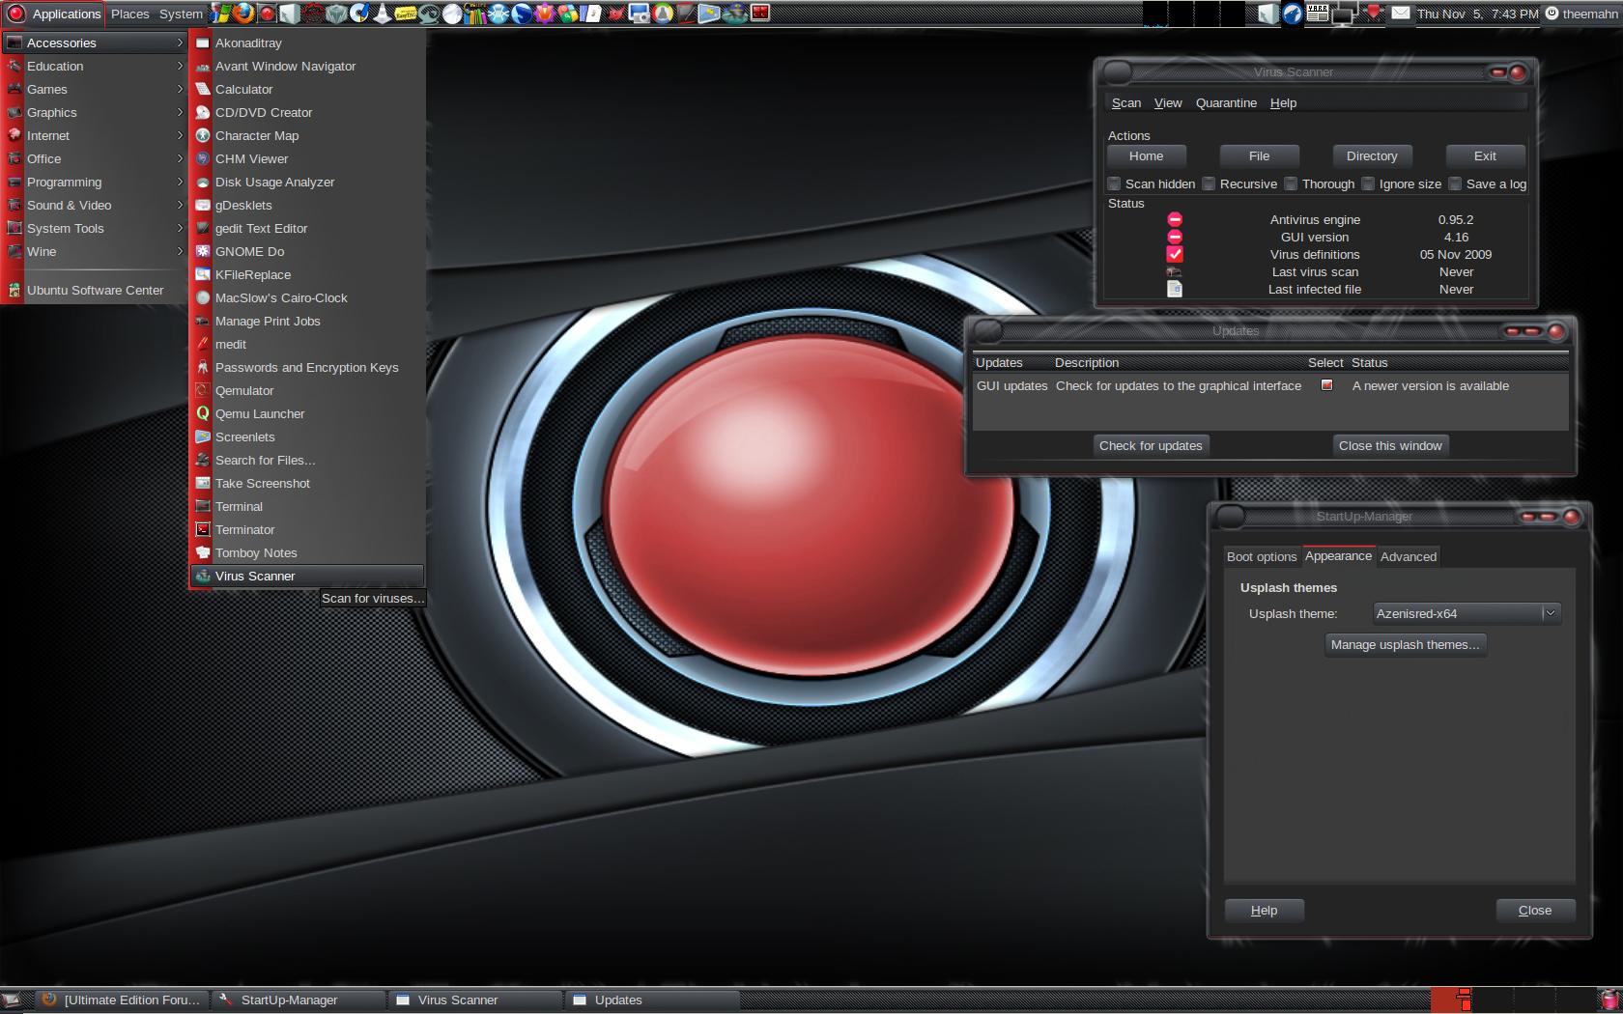Click Manage usplash themes button
The image size is (1623, 1014).
click(x=1405, y=645)
